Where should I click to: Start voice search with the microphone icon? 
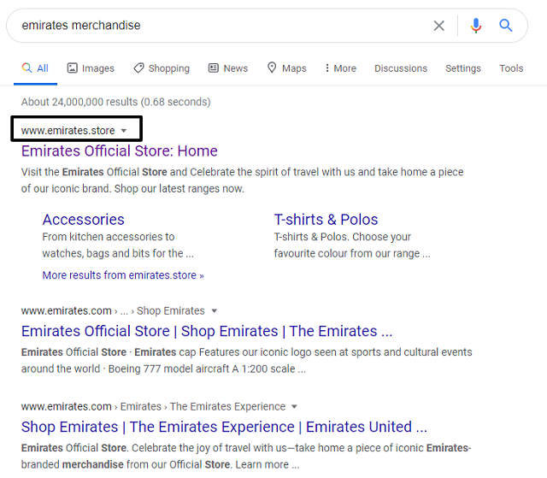[476, 26]
